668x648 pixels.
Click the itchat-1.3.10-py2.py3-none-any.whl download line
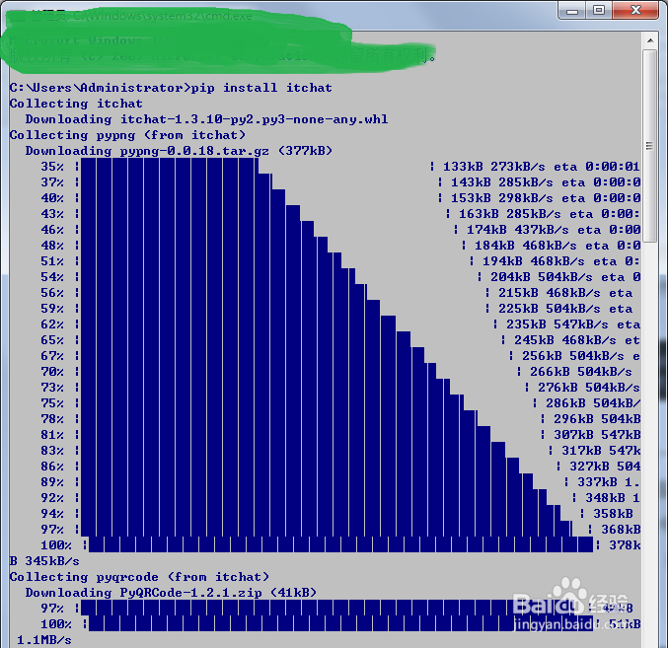pos(206,119)
